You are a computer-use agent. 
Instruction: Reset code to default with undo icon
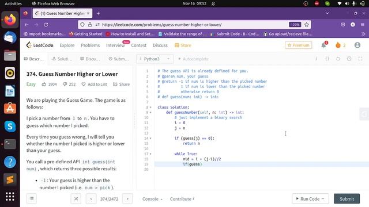(338, 59)
